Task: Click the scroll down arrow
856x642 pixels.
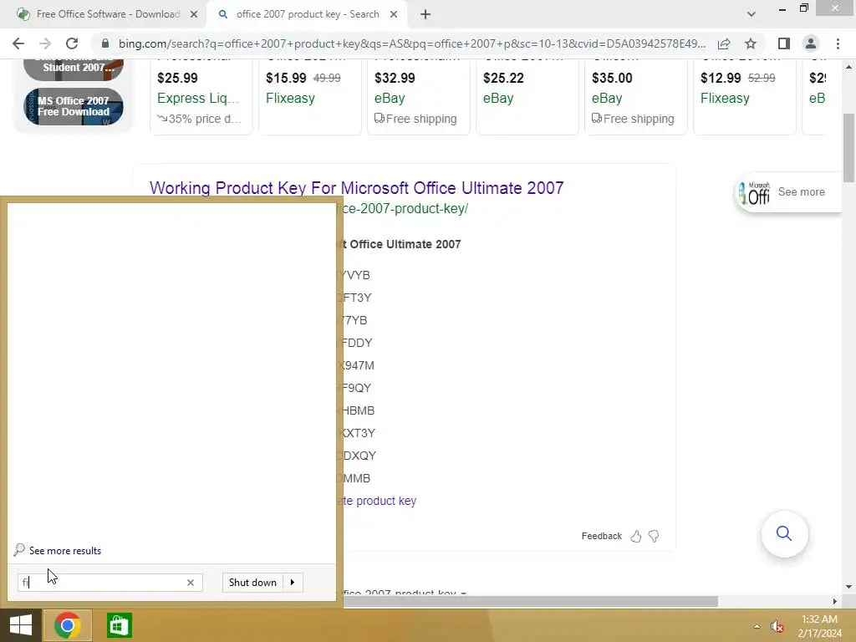Action: [848, 587]
